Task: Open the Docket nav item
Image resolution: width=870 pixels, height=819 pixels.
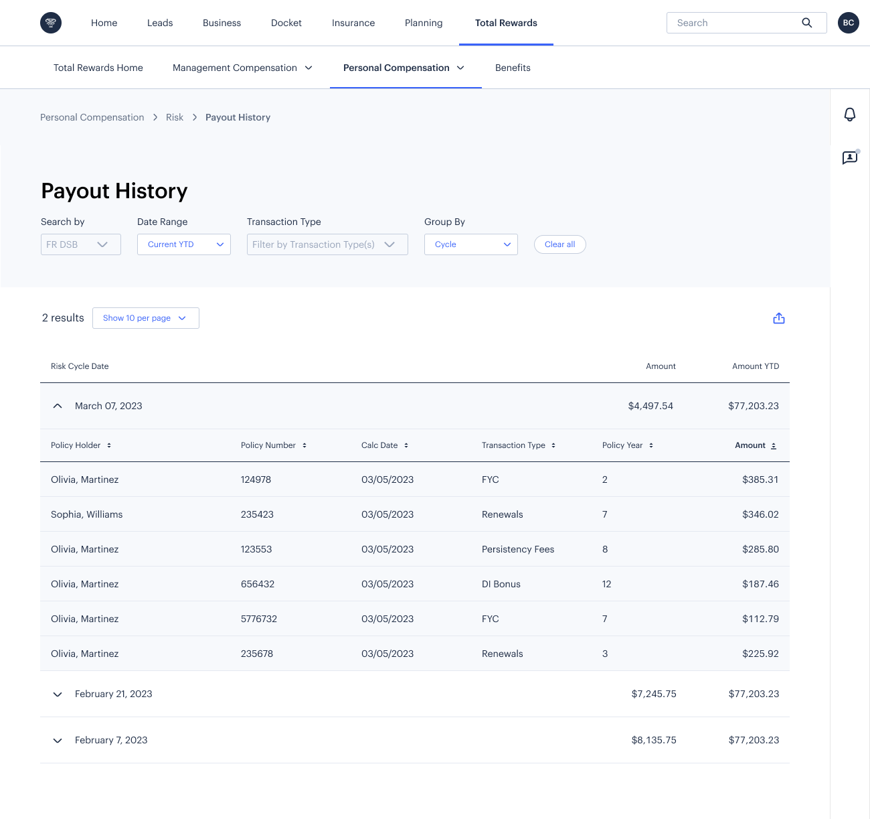Action: click(286, 23)
